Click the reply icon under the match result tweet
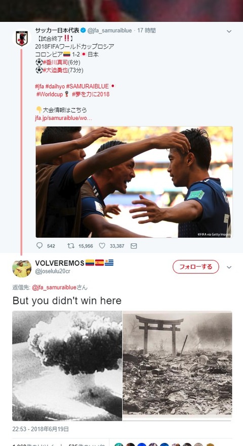The width and height of the screenshot is (243, 446). coord(39,245)
